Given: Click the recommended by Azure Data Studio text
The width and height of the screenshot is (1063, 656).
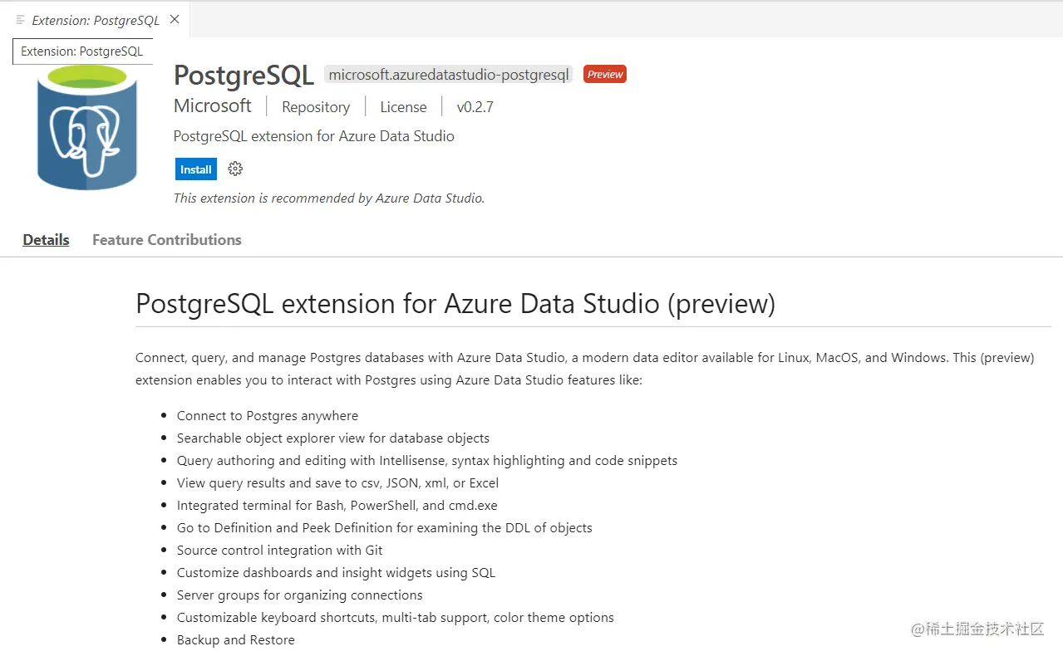Looking at the screenshot, I should [328, 198].
